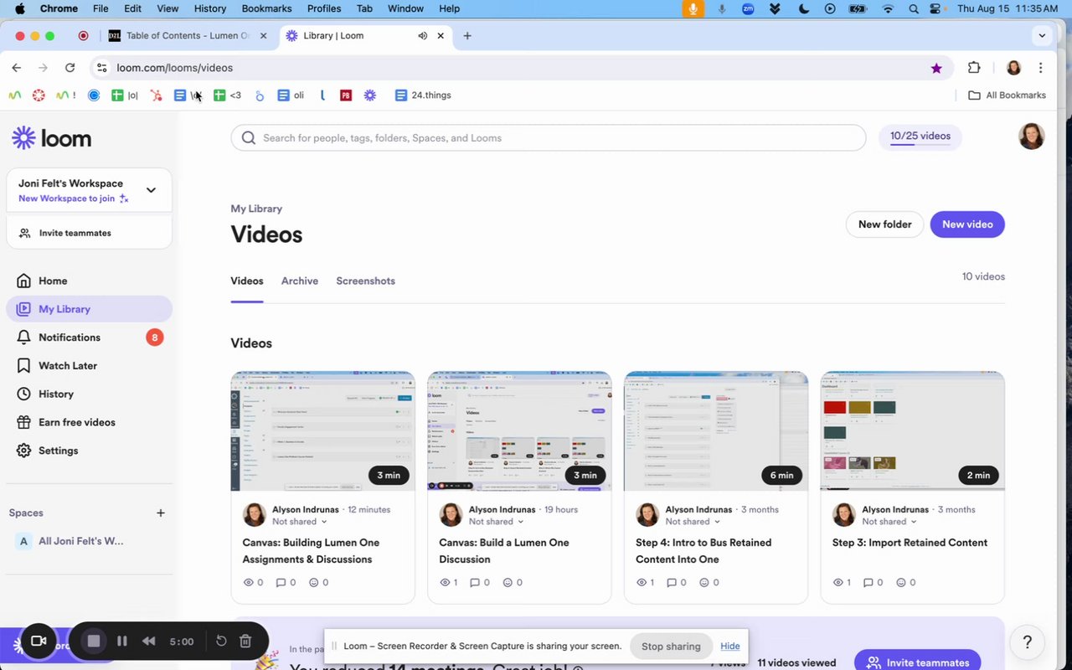Screen dimensions: 1072x670
Task: Expand Not shared dropdown on Step 3 video
Action: pyautogui.click(x=889, y=522)
